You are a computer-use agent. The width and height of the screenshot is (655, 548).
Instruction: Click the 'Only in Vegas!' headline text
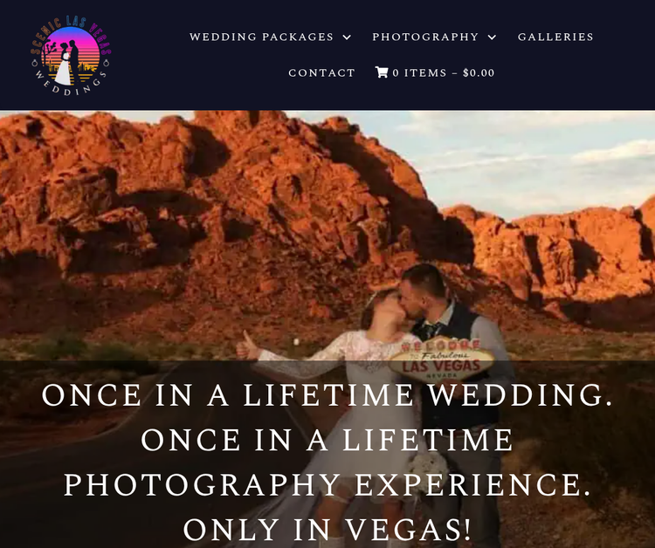327,529
